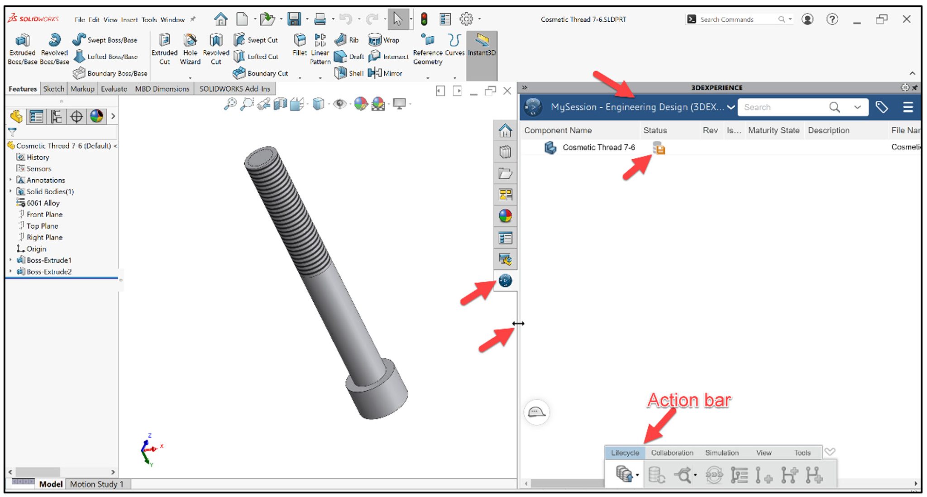Switch to the Collaboration action bar tab
This screenshot has height=497, width=927.
click(x=672, y=453)
